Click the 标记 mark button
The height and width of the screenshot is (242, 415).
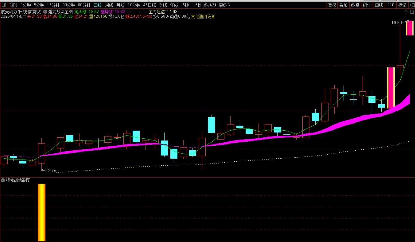402,5
